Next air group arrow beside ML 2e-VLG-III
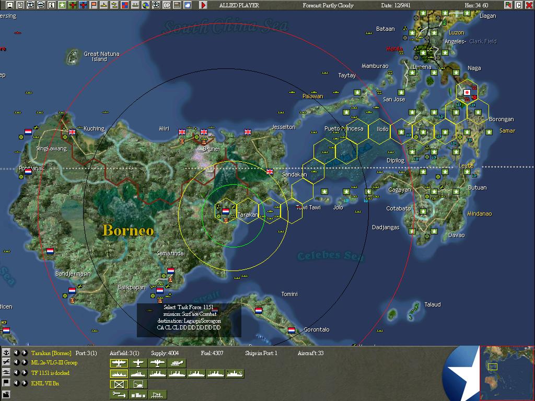The height and width of the screenshot is (401, 535). [x=24, y=362]
